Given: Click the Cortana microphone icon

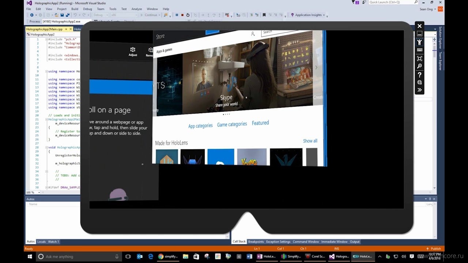Looking at the screenshot, I should pos(117,256).
